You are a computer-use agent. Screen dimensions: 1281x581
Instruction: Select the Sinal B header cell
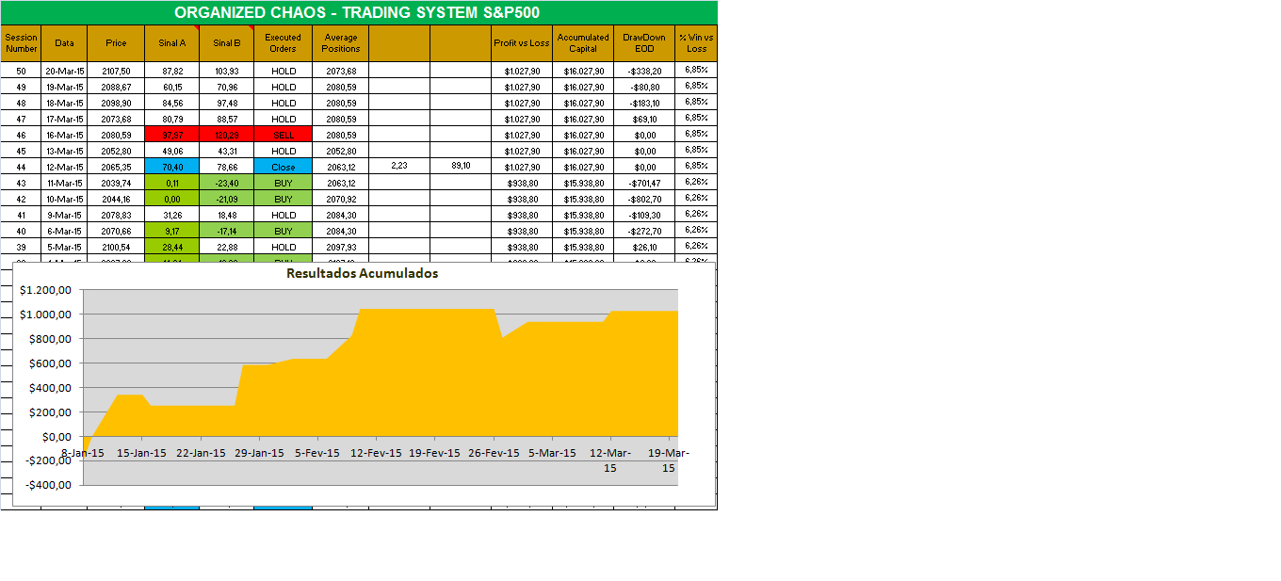coord(227,43)
